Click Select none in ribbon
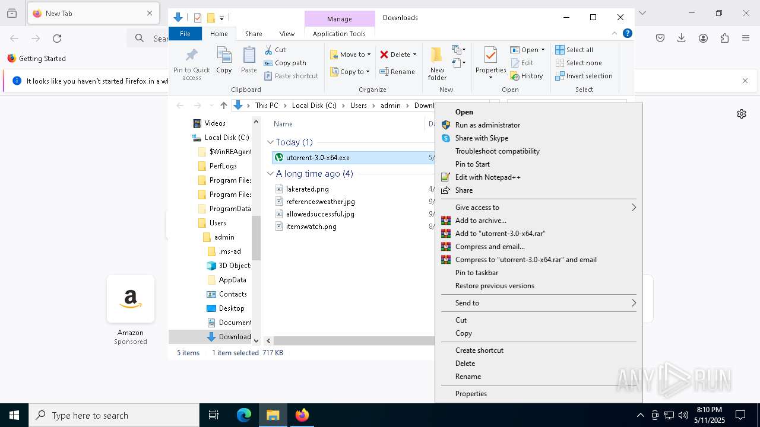The width and height of the screenshot is (760, 427). coord(579,63)
